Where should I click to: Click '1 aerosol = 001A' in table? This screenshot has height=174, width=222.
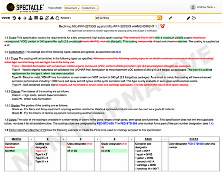pyautogui.click(x=145, y=161)
